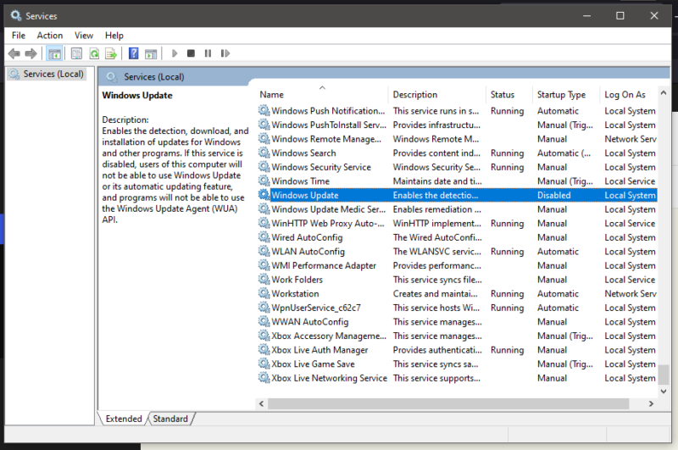Select the Xbox Live Auth Manager row
The height and width of the screenshot is (450, 678).
(x=457, y=350)
